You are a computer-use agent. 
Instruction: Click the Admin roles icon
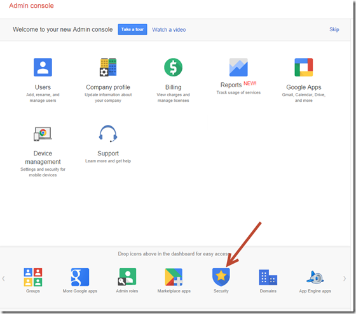127,276
